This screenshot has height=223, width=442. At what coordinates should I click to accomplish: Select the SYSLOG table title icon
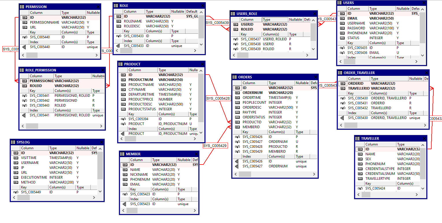coord(13,142)
